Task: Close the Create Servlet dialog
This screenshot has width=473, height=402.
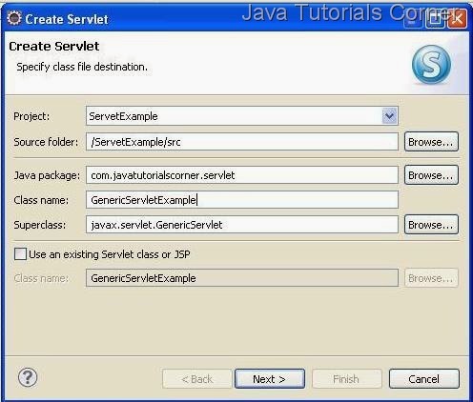Action: pyautogui.click(x=457, y=19)
